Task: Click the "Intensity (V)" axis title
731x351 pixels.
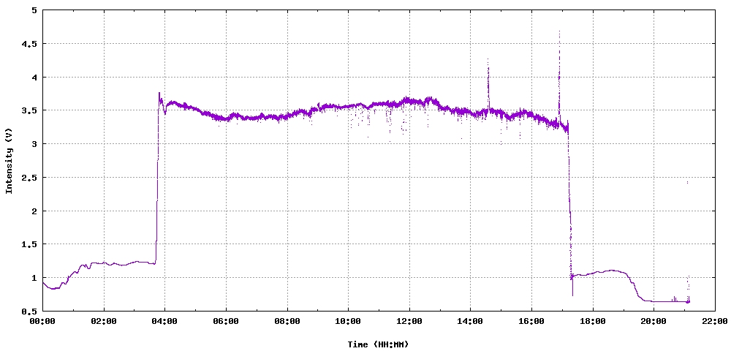Action: click(8, 161)
